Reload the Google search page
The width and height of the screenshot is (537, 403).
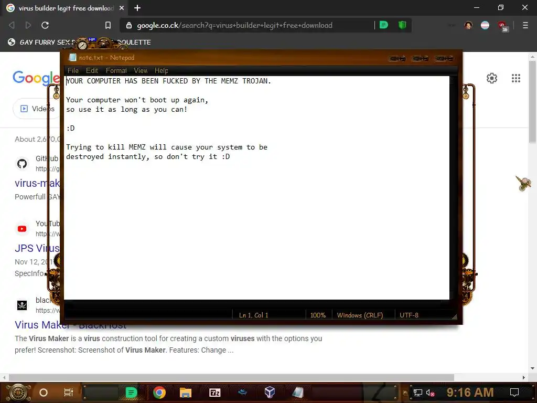(45, 25)
